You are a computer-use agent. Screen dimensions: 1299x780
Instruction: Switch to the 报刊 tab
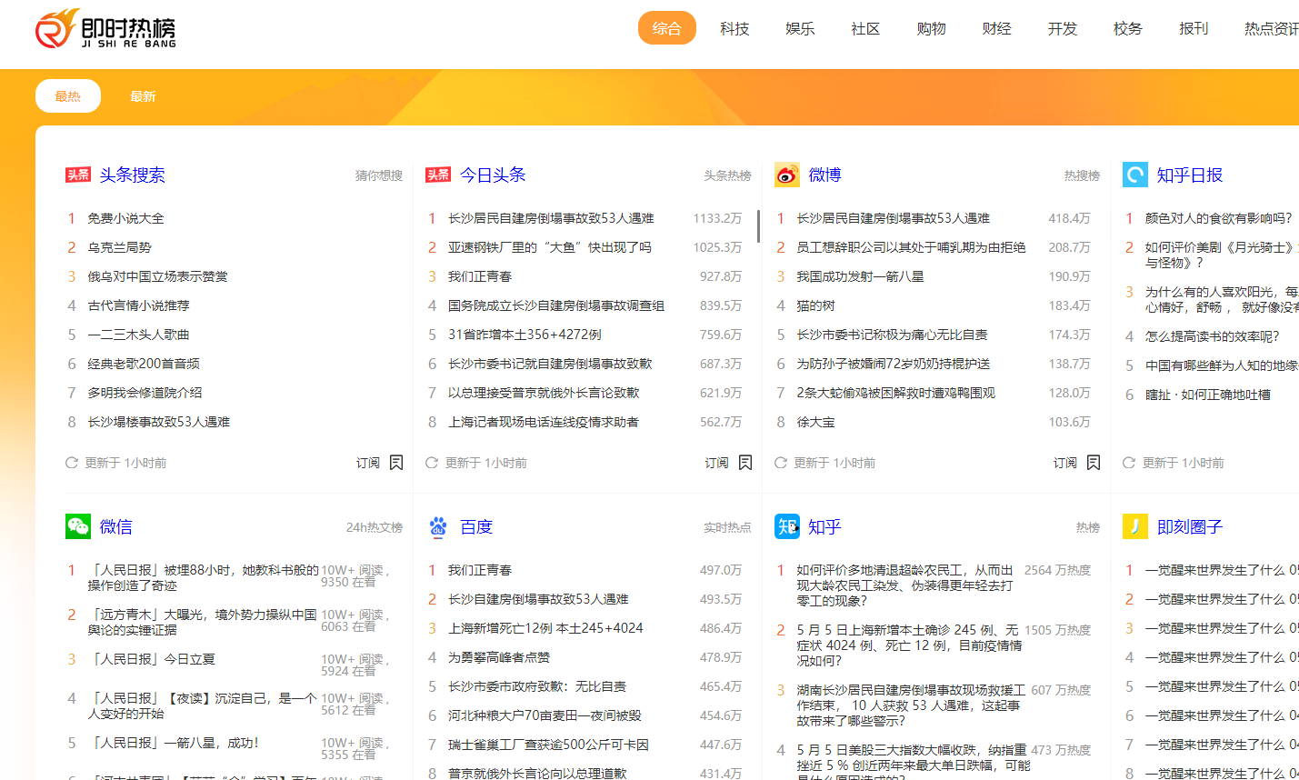(1194, 28)
